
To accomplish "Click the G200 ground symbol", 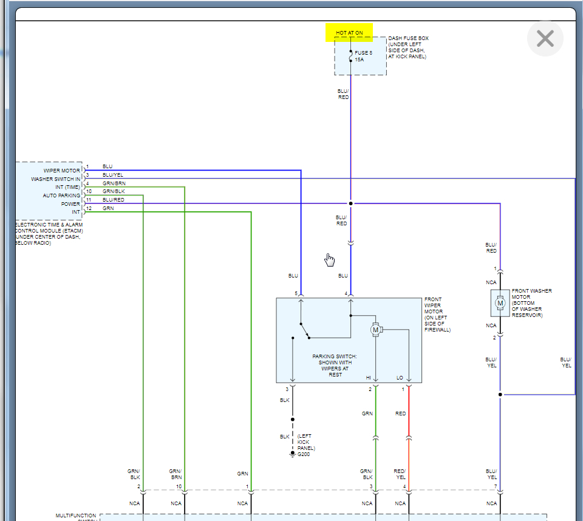I will pyautogui.click(x=293, y=454).
